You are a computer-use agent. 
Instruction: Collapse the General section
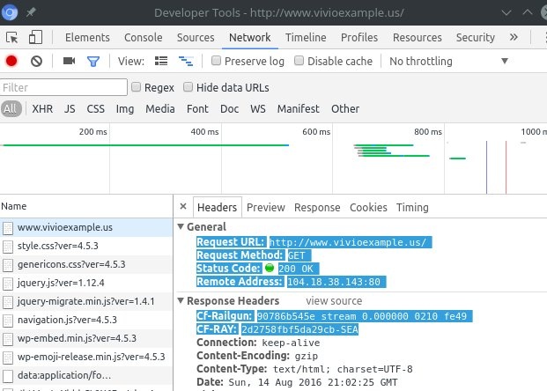pos(181,226)
